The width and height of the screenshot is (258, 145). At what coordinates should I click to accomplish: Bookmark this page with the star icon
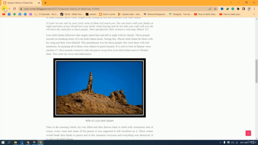(x=215, y=9)
